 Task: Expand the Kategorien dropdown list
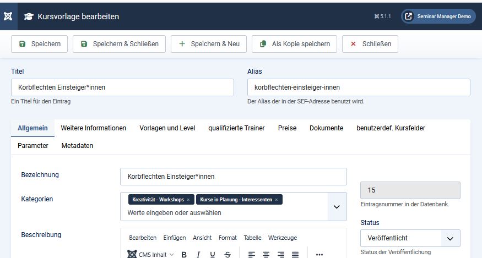tap(337, 207)
